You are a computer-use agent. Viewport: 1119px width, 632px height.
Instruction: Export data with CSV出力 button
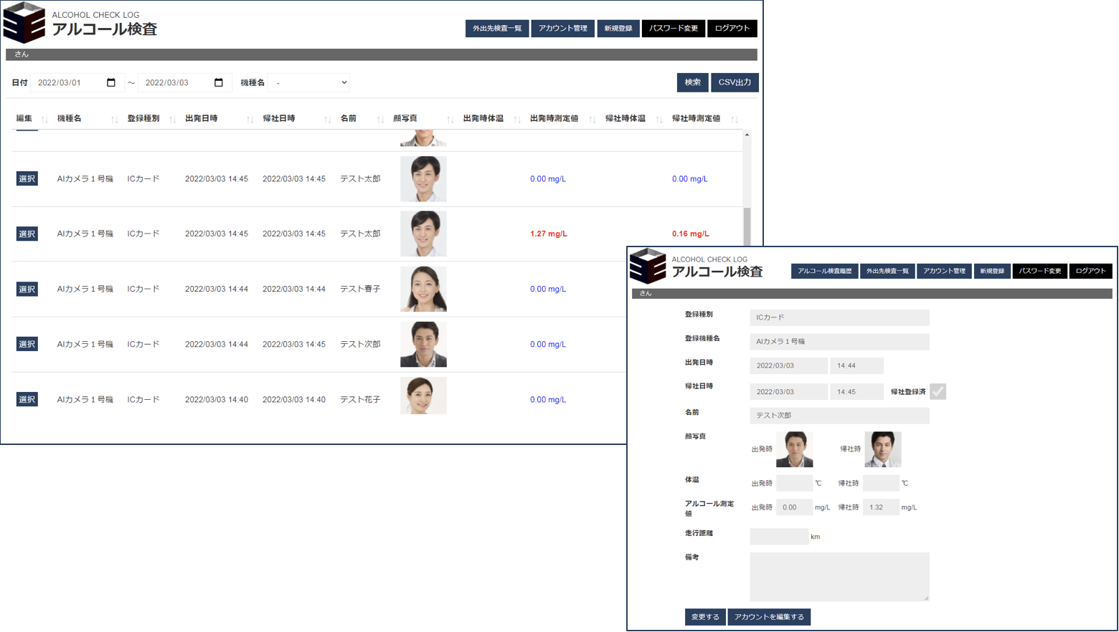click(x=735, y=82)
